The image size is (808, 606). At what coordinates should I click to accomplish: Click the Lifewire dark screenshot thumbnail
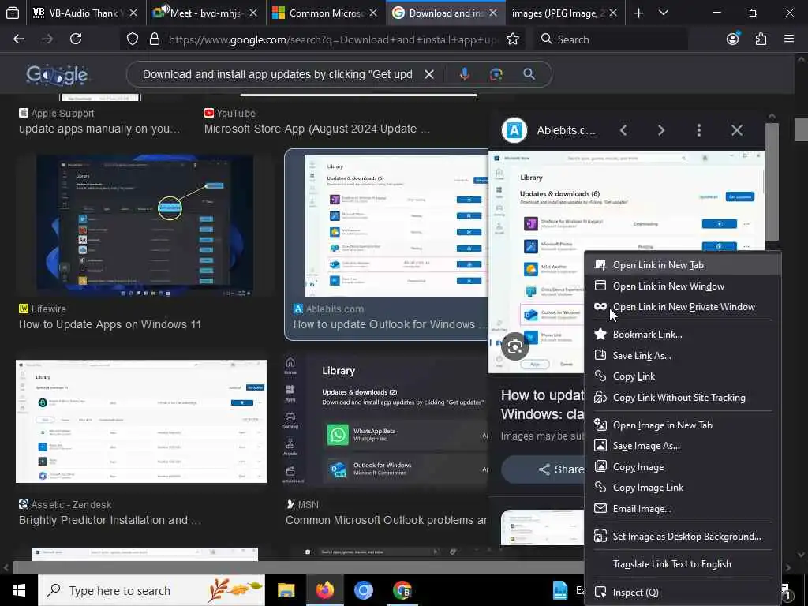pos(144,226)
